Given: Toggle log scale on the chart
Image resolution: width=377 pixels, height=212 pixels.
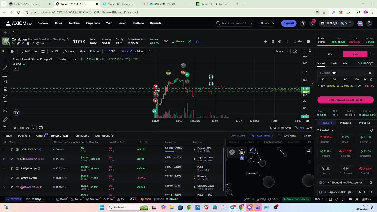Looking at the screenshot, I should click(302, 128).
